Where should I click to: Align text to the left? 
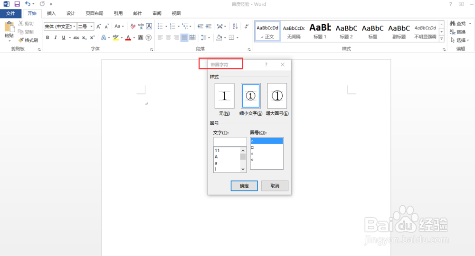160,37
